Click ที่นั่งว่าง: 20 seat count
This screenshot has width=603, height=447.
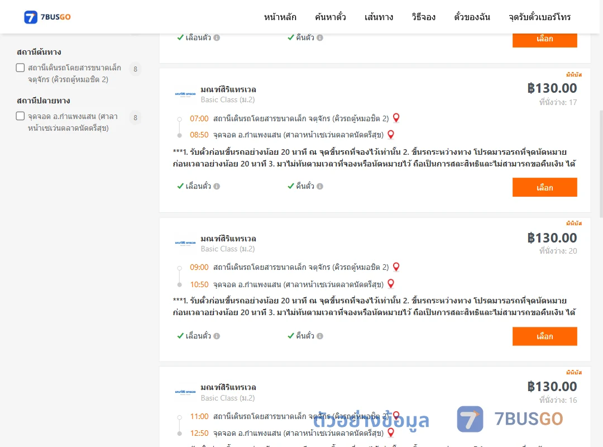[558, 251]
